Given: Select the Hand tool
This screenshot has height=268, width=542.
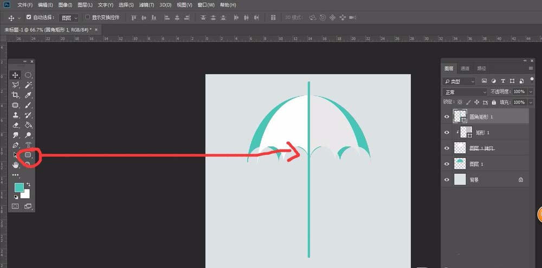Looking at the screenshot, I should (x=15, y=165).
